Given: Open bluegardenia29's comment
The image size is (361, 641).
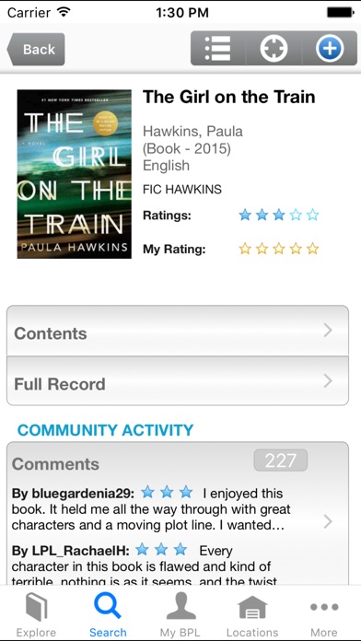Looking at the screenshot, I should pyautogui.click(x=164, y=509).
